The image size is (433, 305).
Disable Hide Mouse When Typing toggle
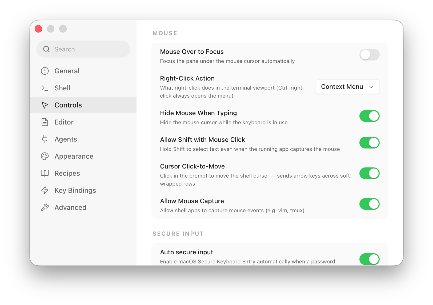tap(369, 116)
